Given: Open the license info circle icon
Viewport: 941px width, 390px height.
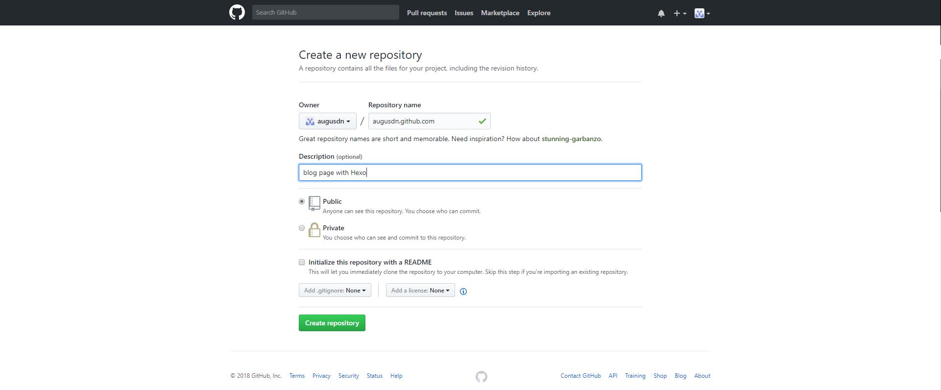Looking at the screenshot, I should pyautogui.click(x=463, y=291).
